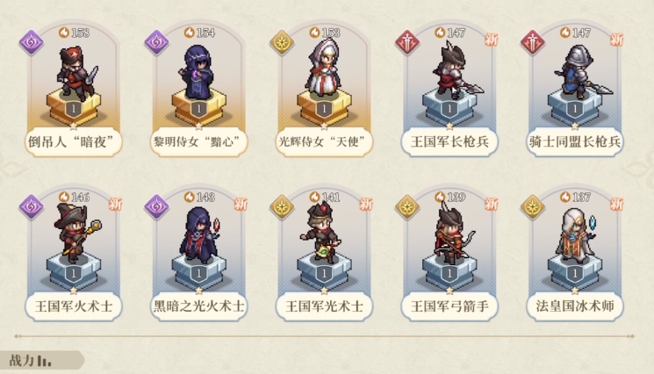654x374 pixels.
Task: Click the gold element icon on 王国军弓箭手
Action: point(407,206)
